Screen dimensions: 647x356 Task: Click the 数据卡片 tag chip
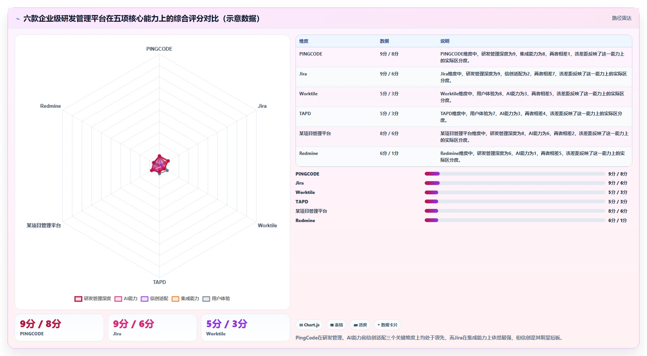coord(388,325)
